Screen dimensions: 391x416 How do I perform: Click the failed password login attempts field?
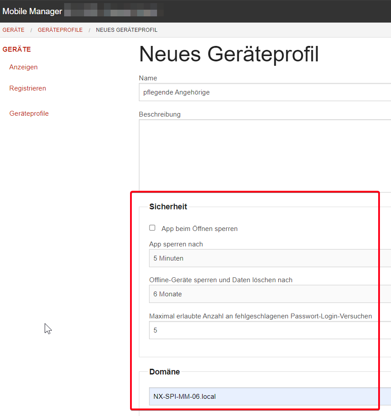(x=265, y=330)
